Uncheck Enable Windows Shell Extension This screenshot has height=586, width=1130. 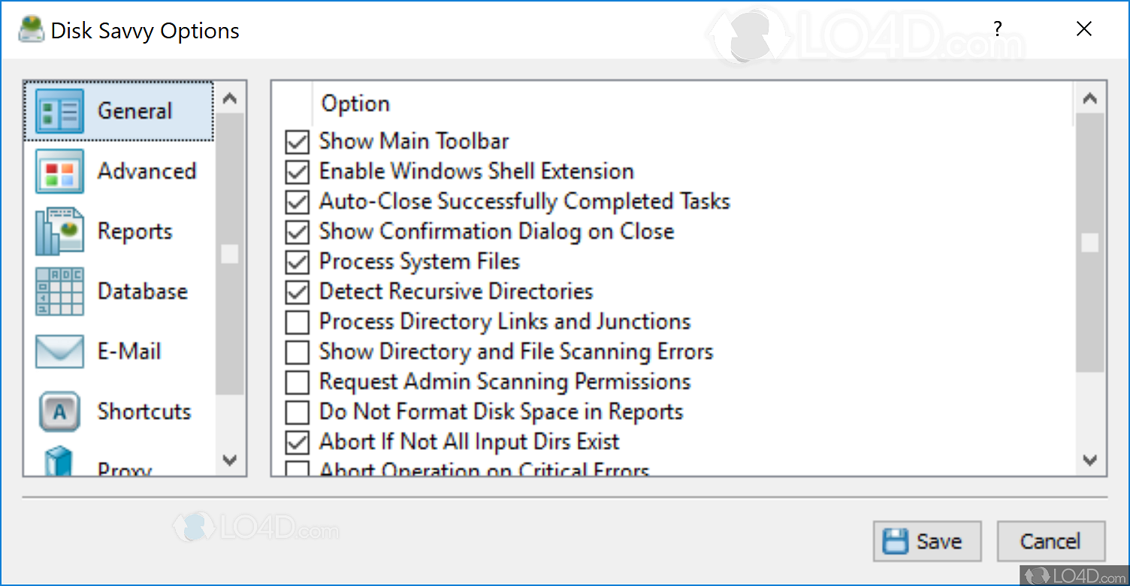pos(297,171)
